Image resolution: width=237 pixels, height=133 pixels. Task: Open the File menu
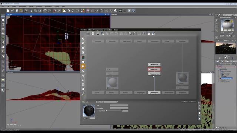click(3, 7)
